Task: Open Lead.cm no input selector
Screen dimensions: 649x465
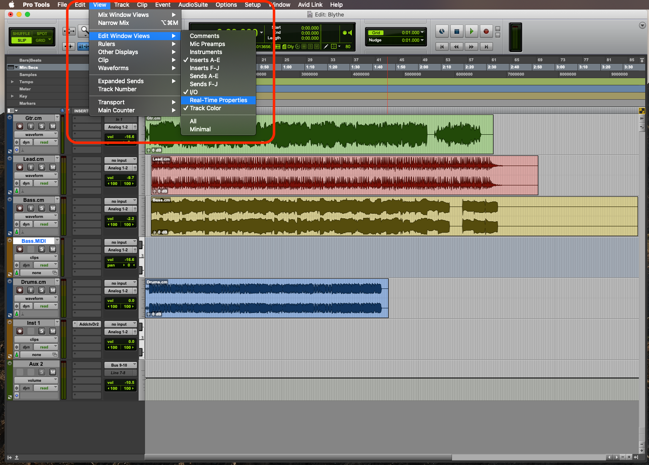Action: (x=121, y=160)
